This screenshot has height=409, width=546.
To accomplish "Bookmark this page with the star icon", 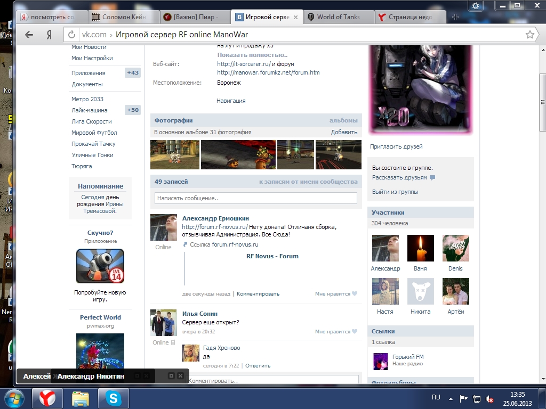I will tap(529, 35).
